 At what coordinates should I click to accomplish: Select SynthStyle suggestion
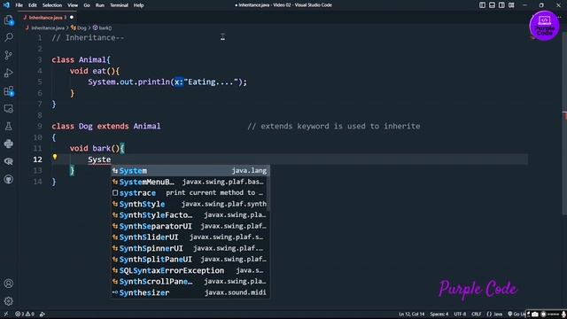pos(190,204)
